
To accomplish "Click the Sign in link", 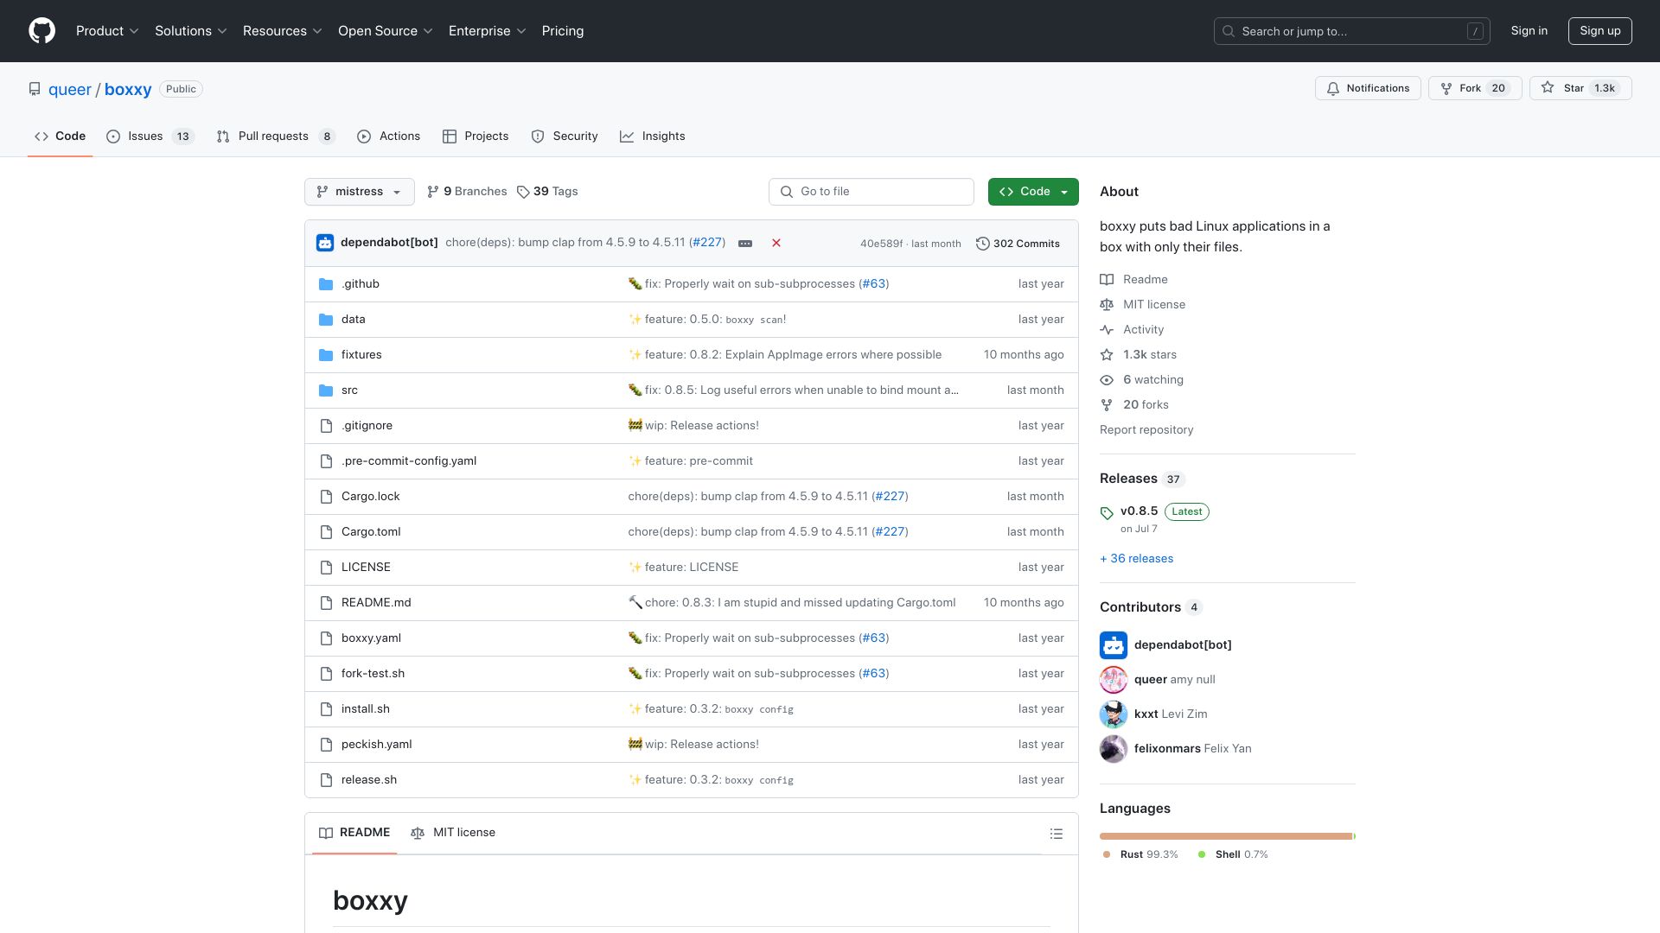I will (x=1529, y=31).
